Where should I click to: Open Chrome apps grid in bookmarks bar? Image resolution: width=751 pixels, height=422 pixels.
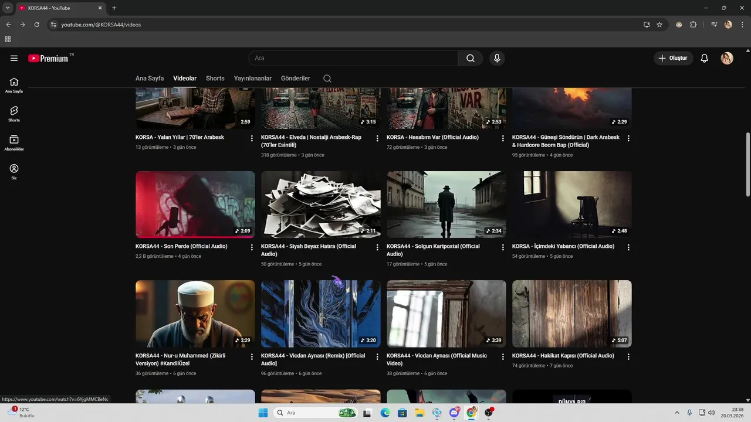[8, 39]
